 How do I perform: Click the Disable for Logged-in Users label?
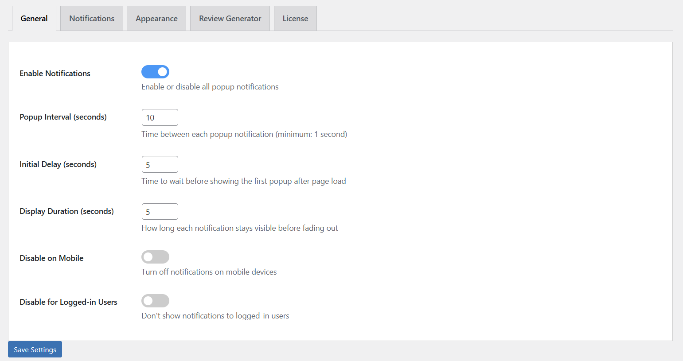point(68,302)
